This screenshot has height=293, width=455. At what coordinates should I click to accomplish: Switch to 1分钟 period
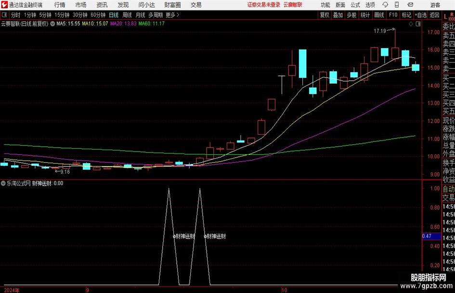pyautogui.click(x=30, y=15)
